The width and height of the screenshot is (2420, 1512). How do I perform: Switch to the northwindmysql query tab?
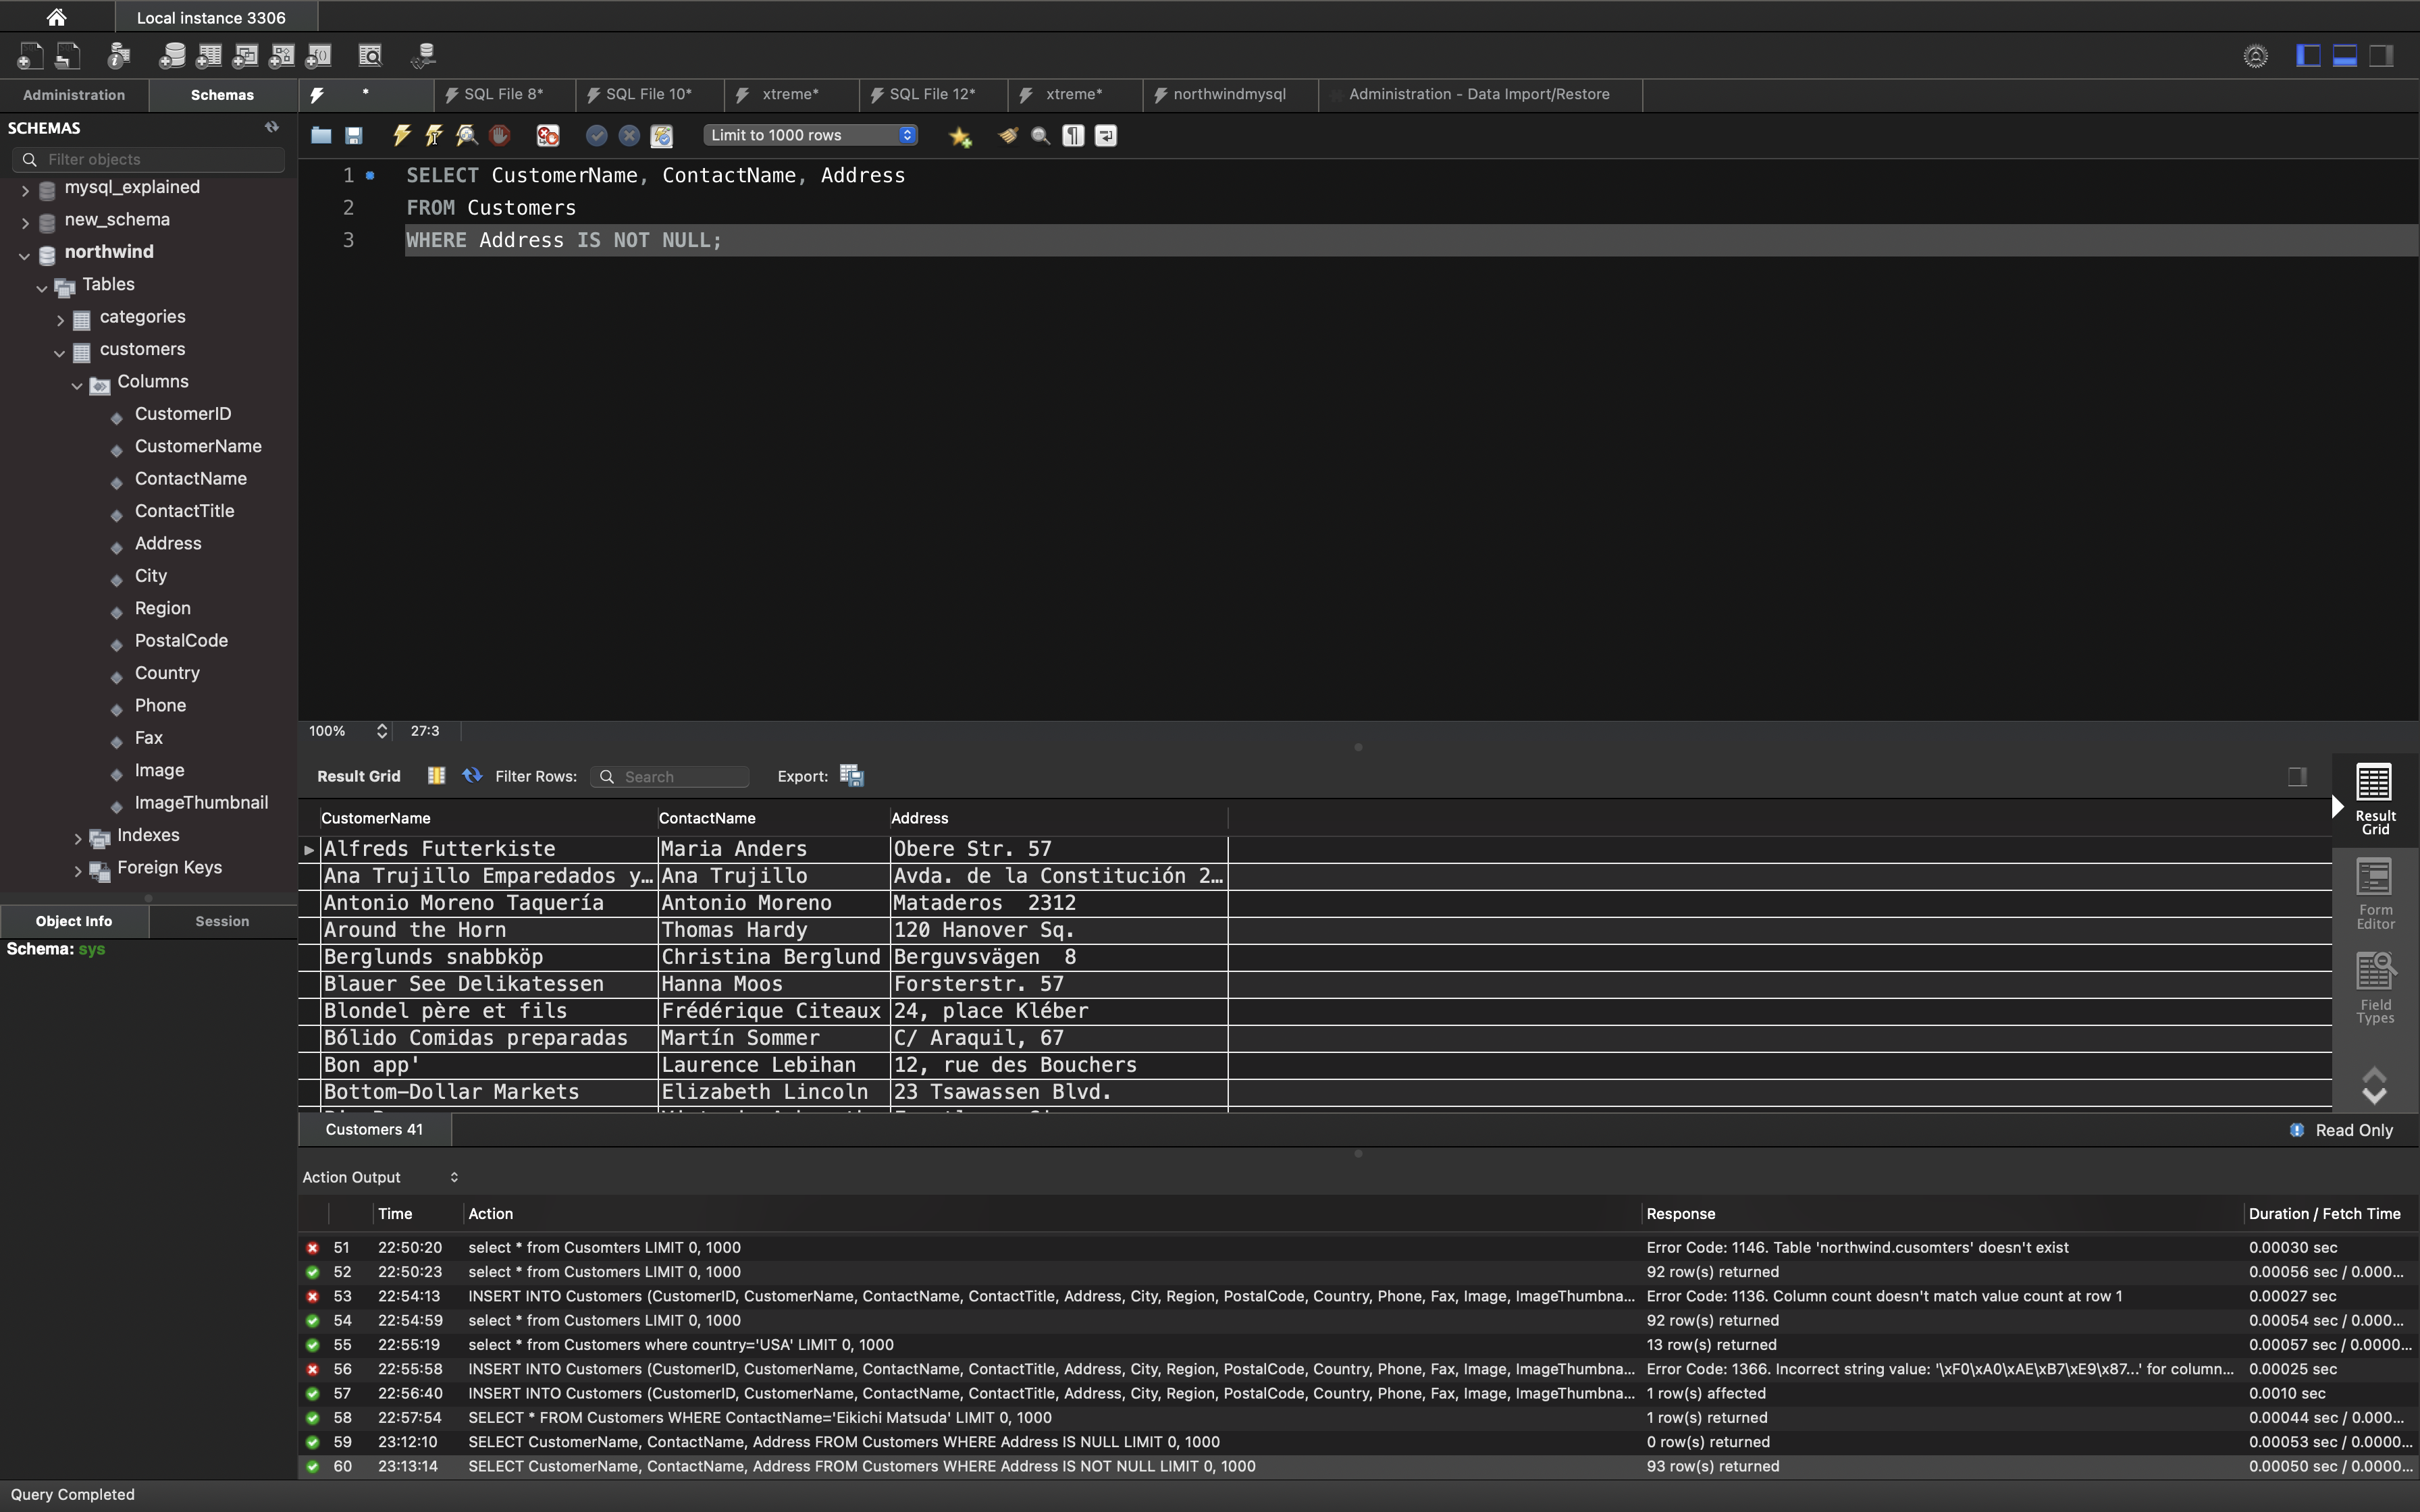tap(1229, 94)
